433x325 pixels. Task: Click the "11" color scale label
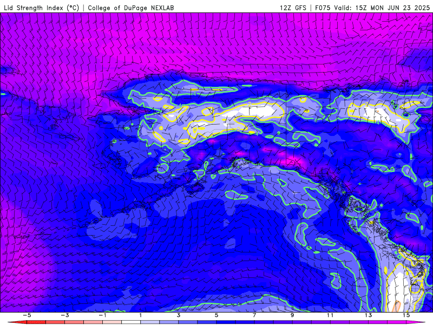330,315
